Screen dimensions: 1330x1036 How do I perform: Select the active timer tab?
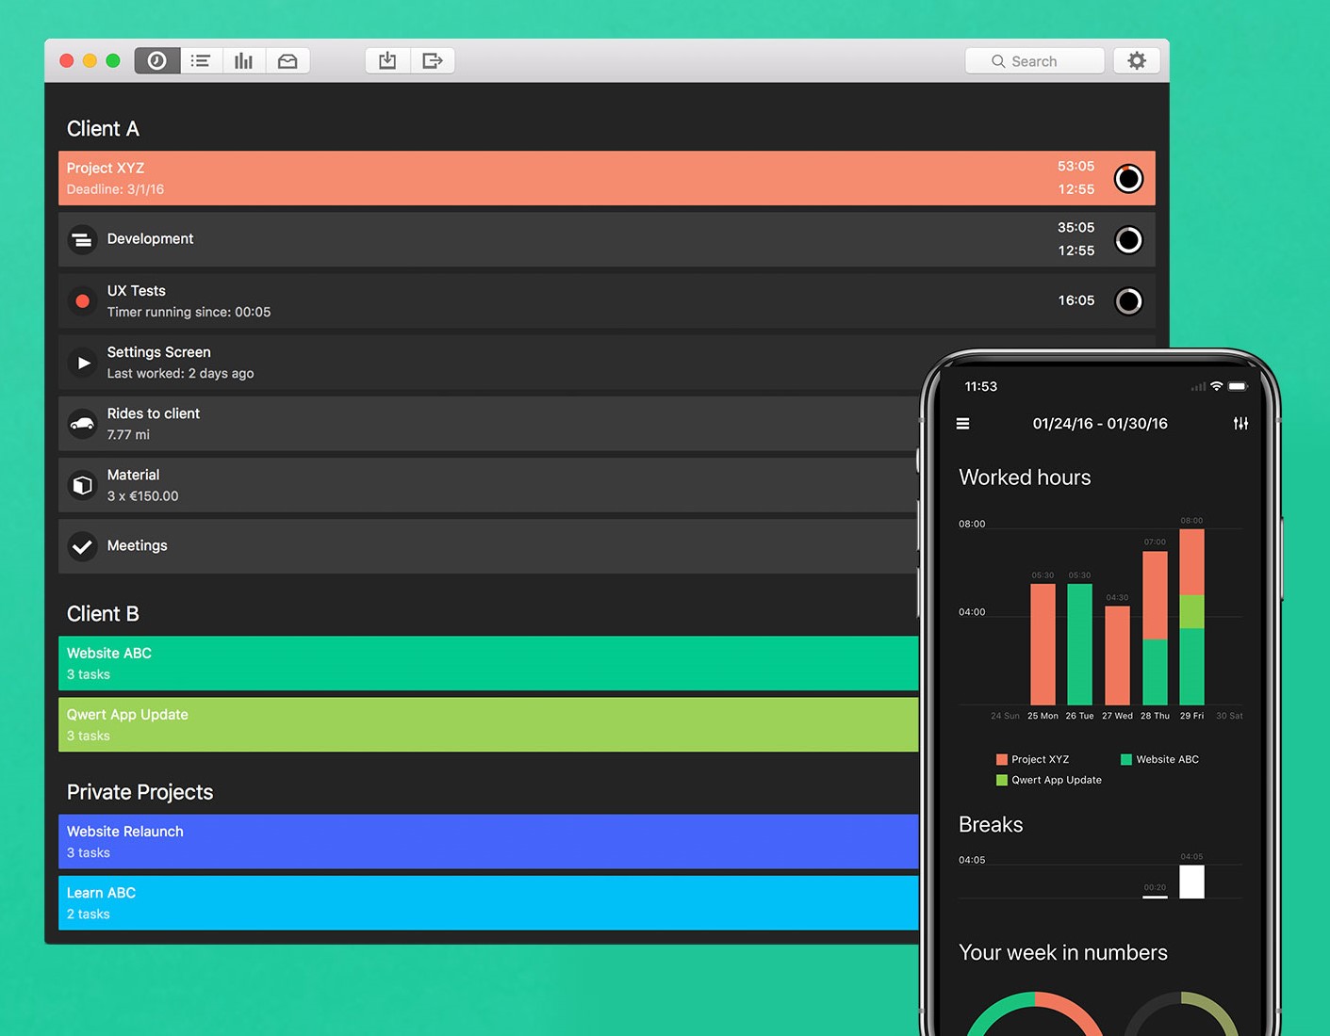click(156, 60)
